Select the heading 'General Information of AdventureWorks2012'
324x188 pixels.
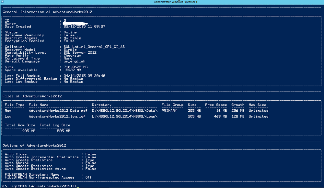pos(47,12)
